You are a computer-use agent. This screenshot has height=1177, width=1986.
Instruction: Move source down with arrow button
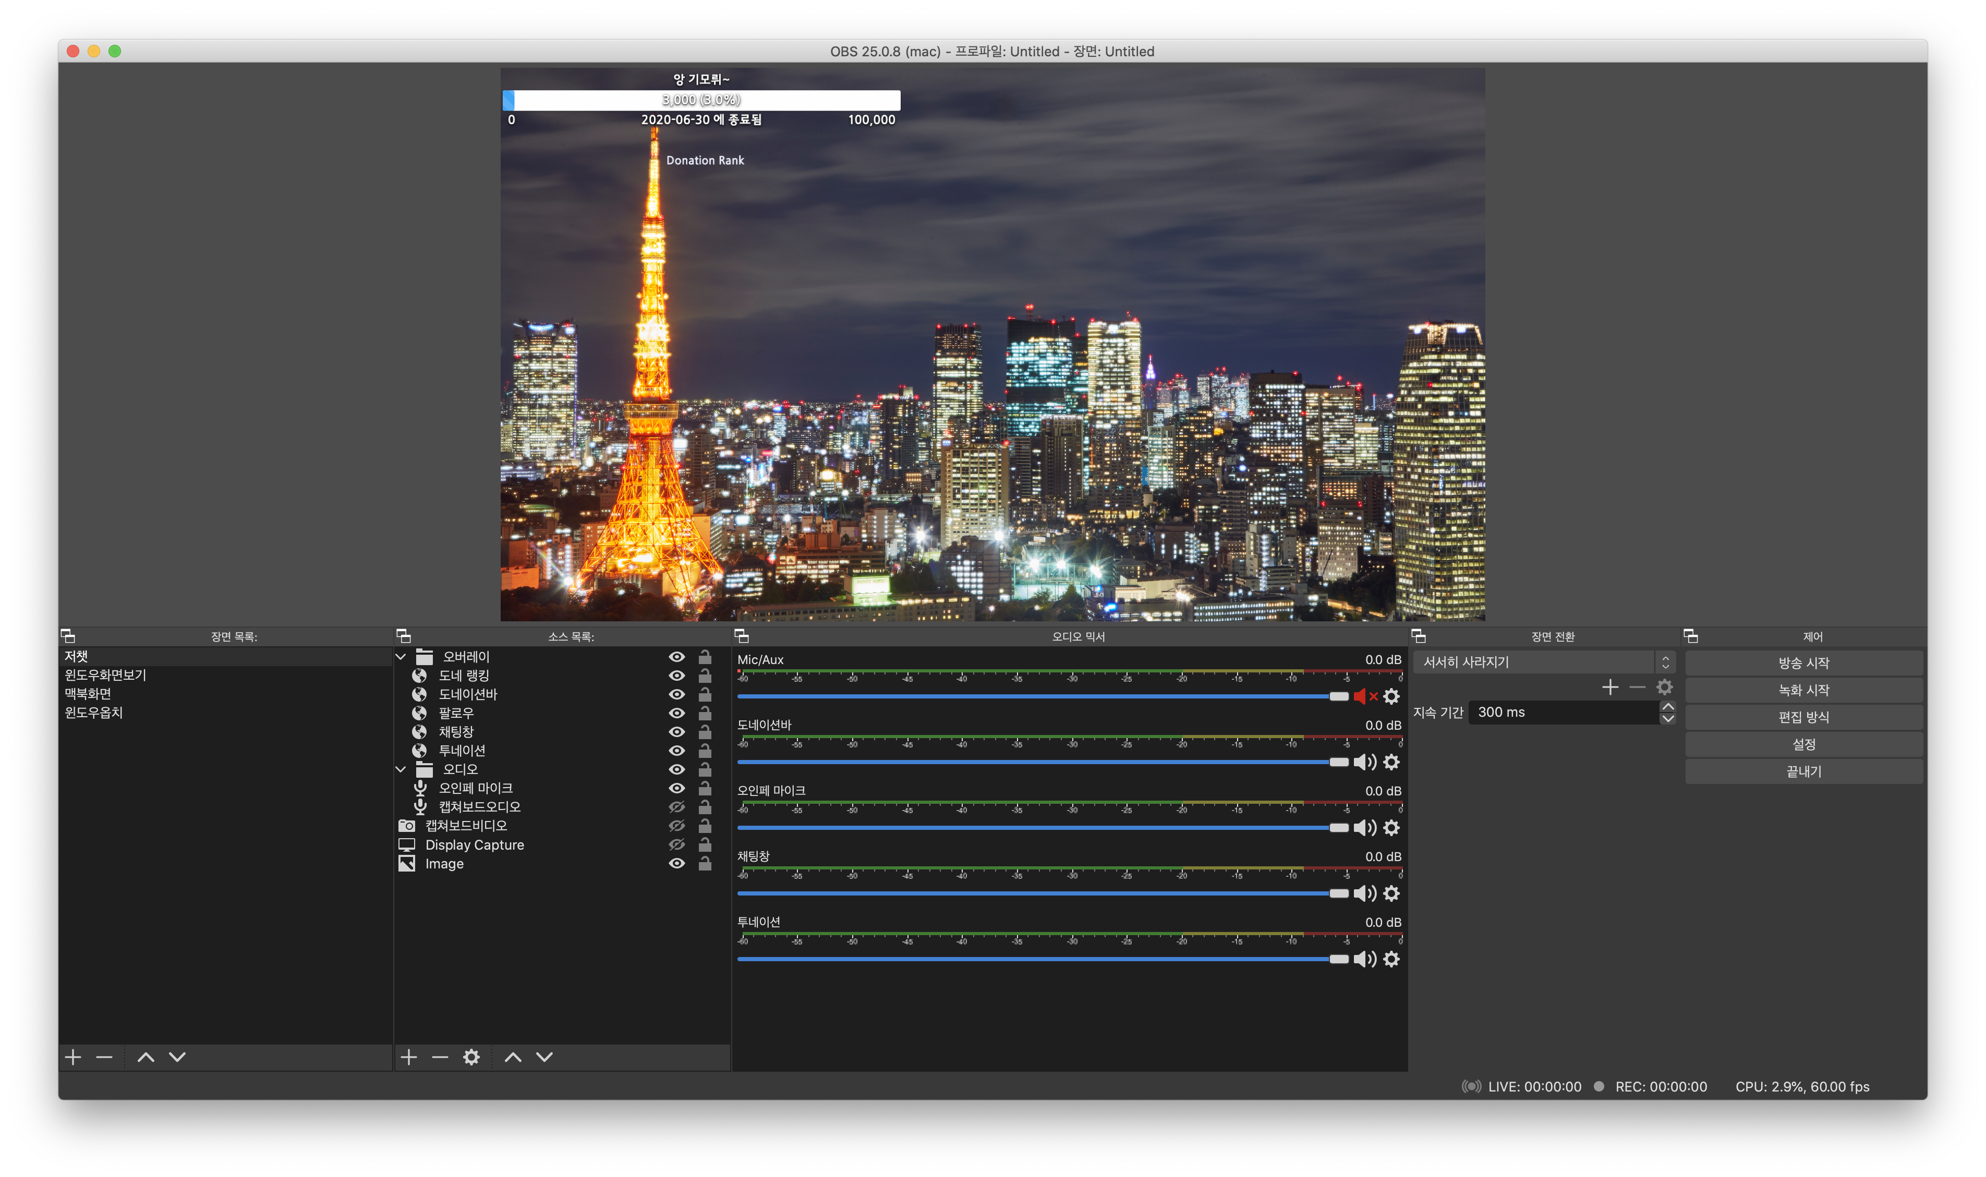tap(544, 1057)
